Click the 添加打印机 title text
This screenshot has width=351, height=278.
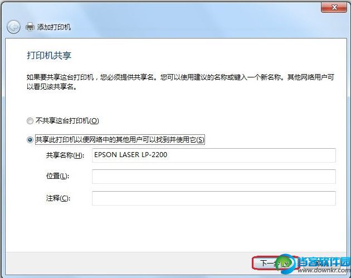[x=54, y=27]
